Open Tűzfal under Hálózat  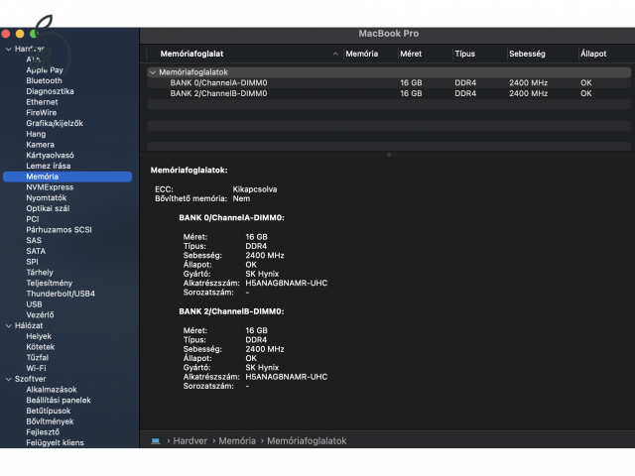pos(38,358)
